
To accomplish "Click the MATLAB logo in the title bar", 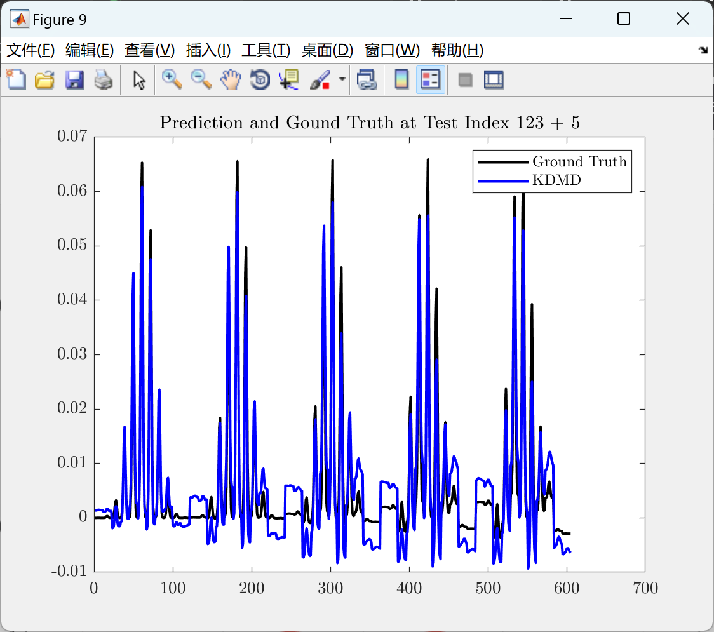I will [19, 19].
